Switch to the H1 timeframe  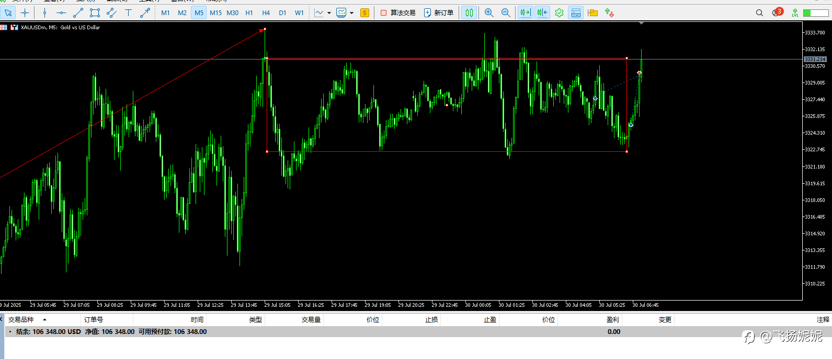coord(249,13)
